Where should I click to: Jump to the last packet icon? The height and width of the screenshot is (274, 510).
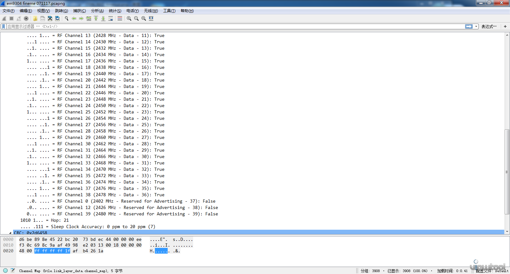[103, 18]
